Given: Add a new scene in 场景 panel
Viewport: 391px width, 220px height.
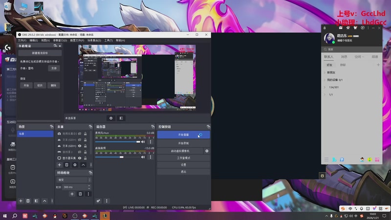Looking at the screenshot, I should tap(21, 201).
